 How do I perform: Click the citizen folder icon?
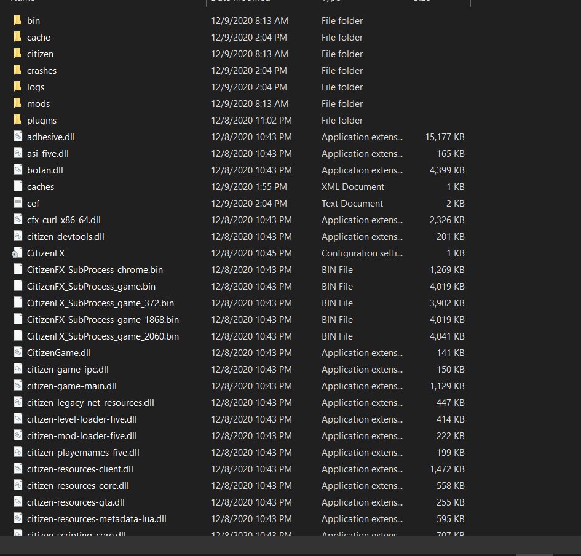pyautogui.click(x=17, y=54)
